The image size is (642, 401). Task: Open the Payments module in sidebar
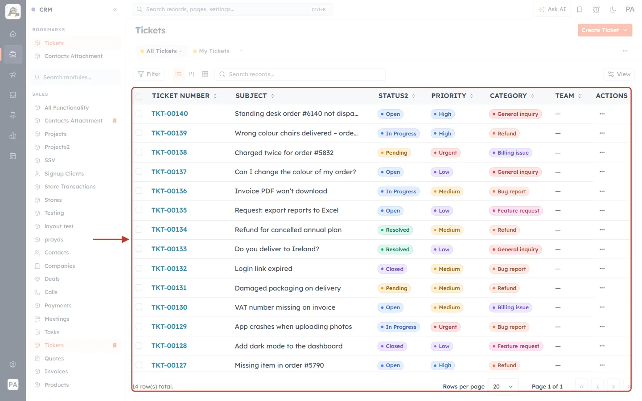(x=58, y=306)
